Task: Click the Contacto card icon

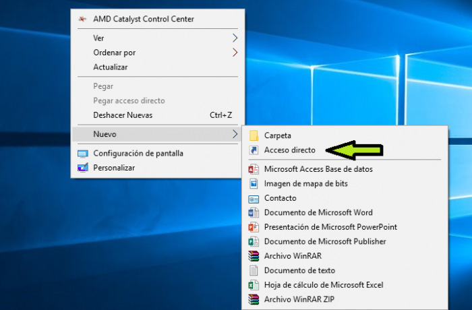Action: coord(254,199)
